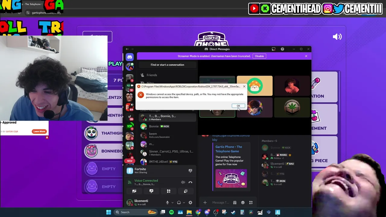Viewport: 386px width, 217px height.
Task: Open the soundboard in voice panel
Action: pos(186,191)
